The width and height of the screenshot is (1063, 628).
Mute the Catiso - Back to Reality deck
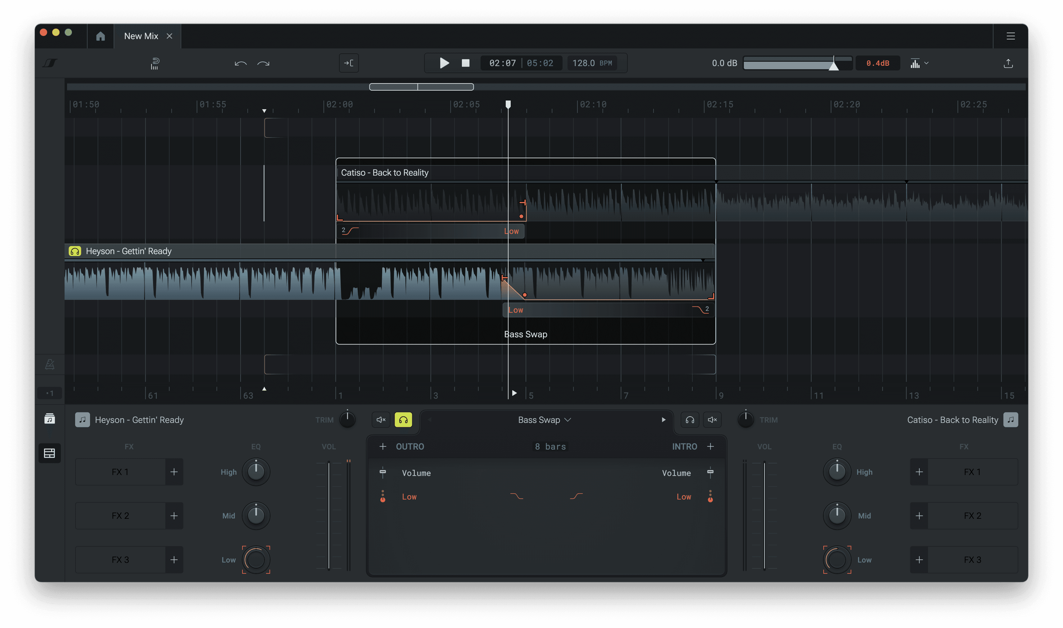pyautogui.click(x=712, y=420)
